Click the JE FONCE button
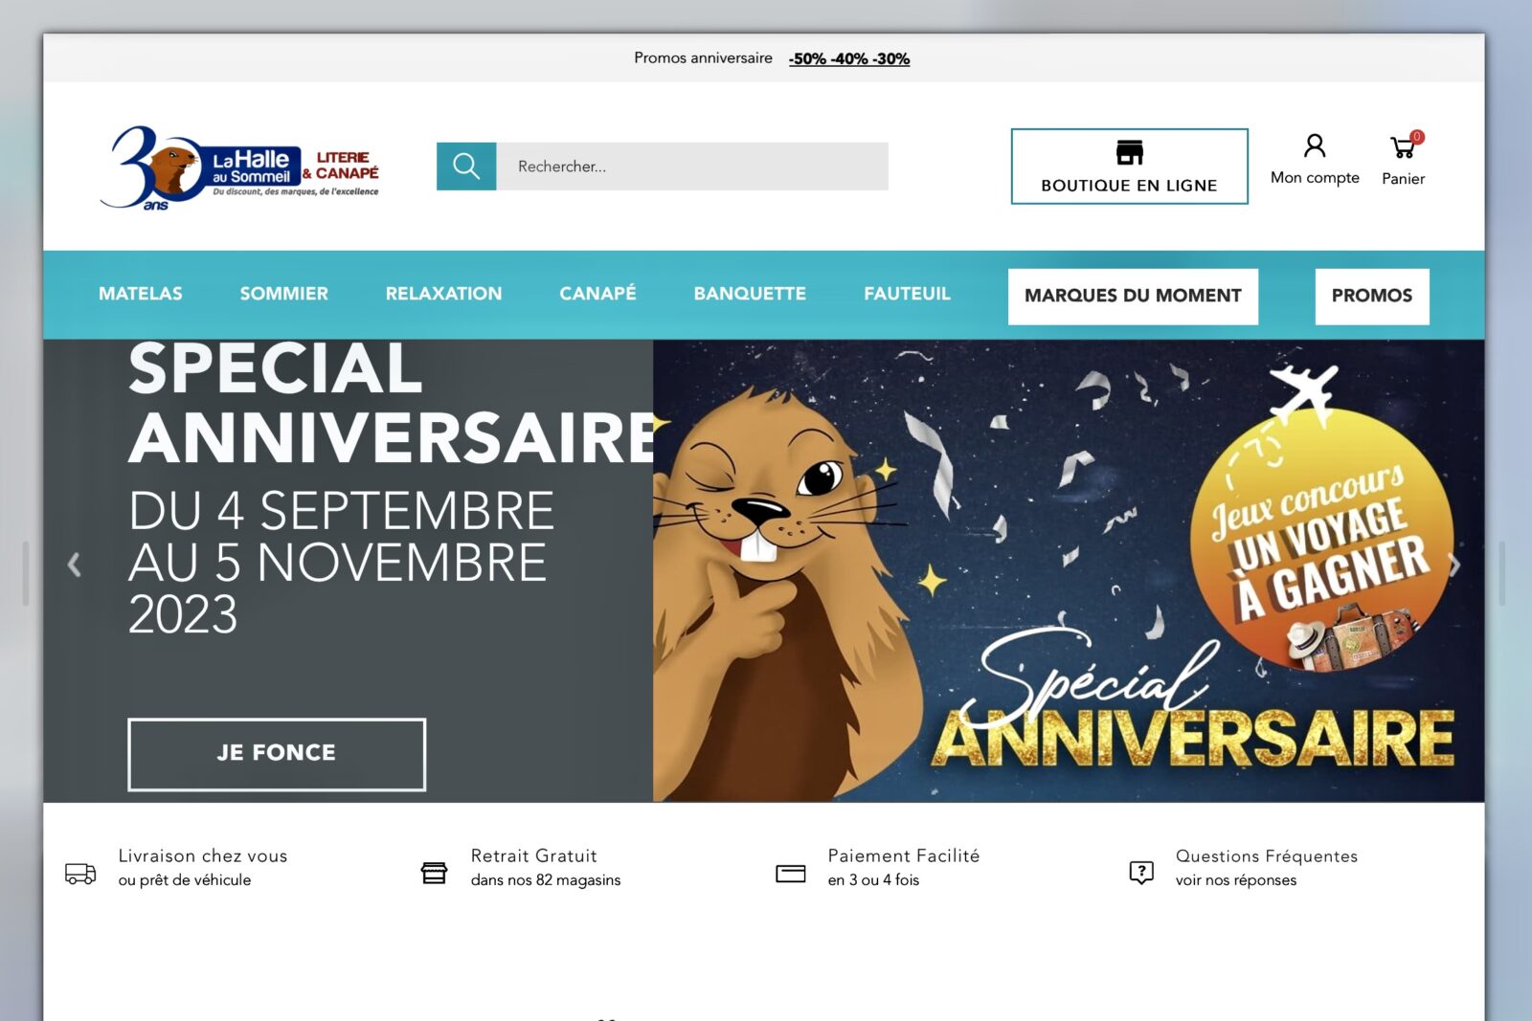Viewport: 1532px width, 1021px height. (277, 754)
